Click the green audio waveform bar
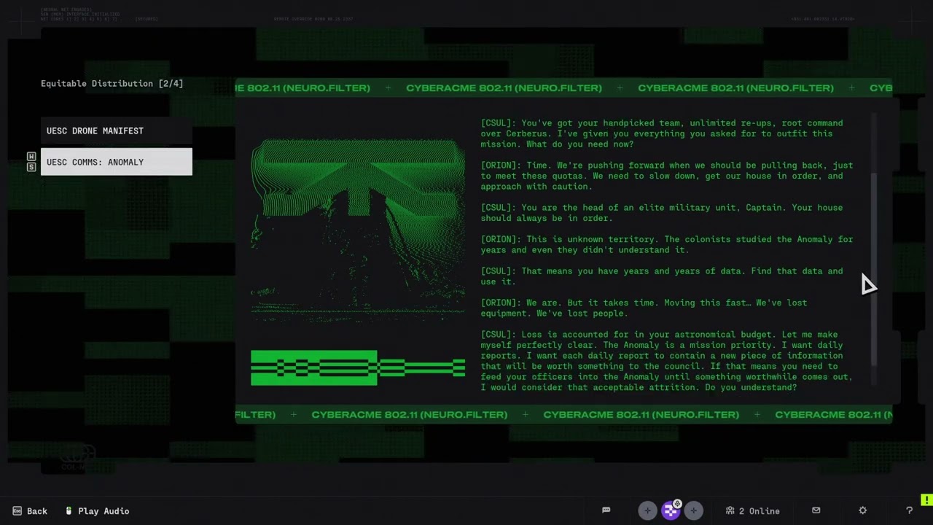The height and width of the screenshot is (525, 933). click(358, 367)
